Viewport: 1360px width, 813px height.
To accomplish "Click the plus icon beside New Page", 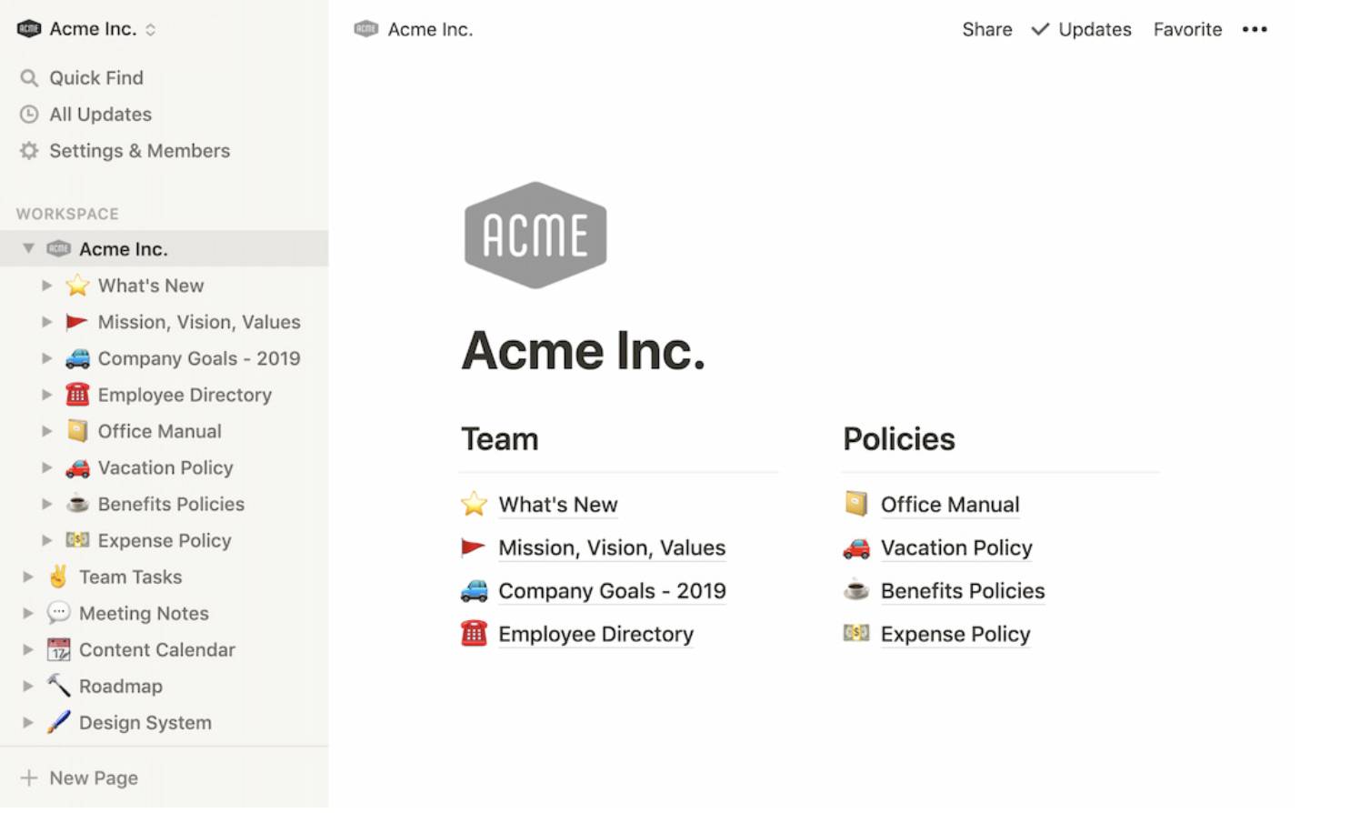I will click(29, 778).
